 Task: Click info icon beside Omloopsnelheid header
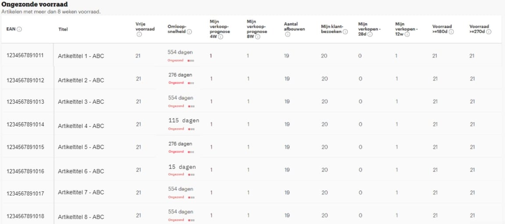click(189, 32)
